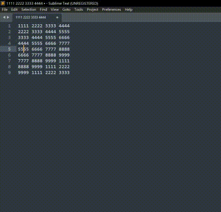
Task: Open the File menu
Action: click(x=5, y=9)
